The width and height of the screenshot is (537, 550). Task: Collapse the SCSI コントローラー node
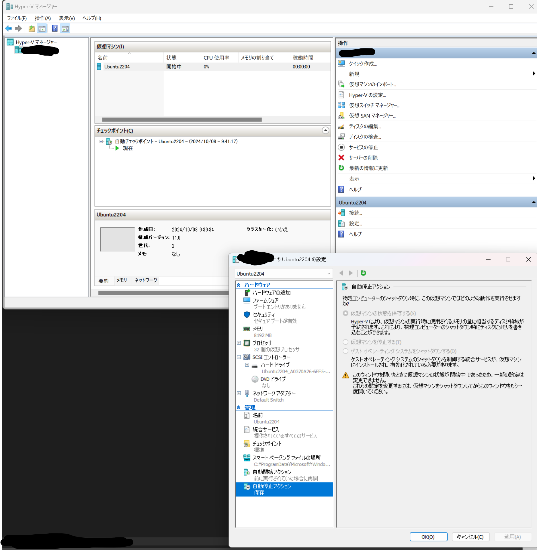pos(239,357)
